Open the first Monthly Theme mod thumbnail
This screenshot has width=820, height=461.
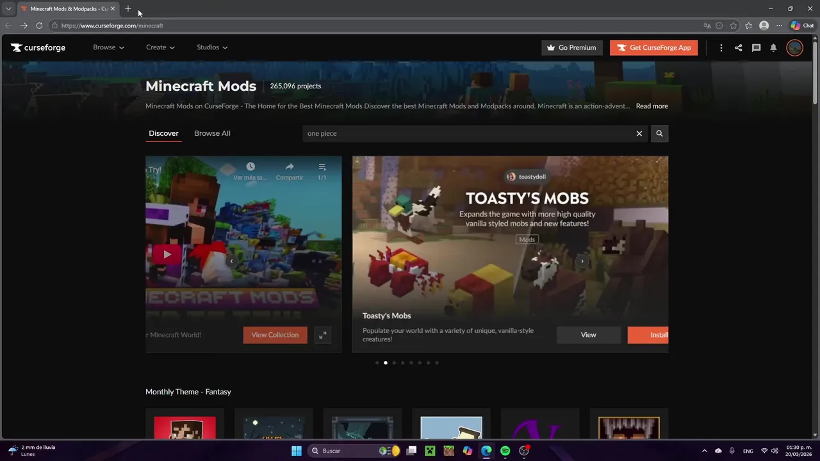(x=184, y=428)
